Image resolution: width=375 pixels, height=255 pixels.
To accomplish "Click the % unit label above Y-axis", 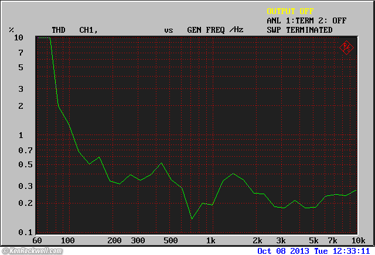I will (11, 30).
